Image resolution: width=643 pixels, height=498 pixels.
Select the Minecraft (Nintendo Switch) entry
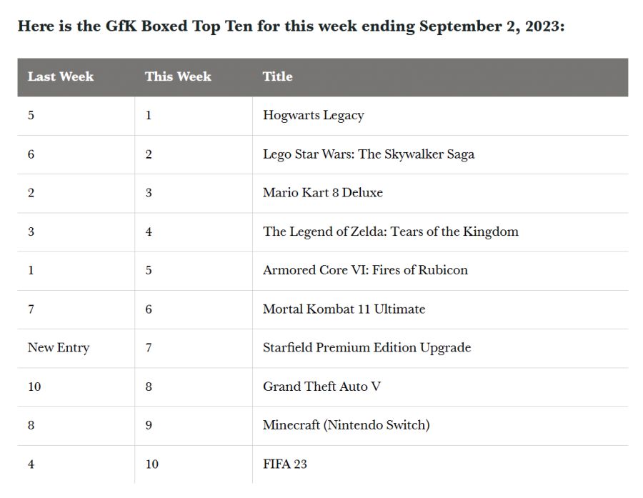coord(346,425)
